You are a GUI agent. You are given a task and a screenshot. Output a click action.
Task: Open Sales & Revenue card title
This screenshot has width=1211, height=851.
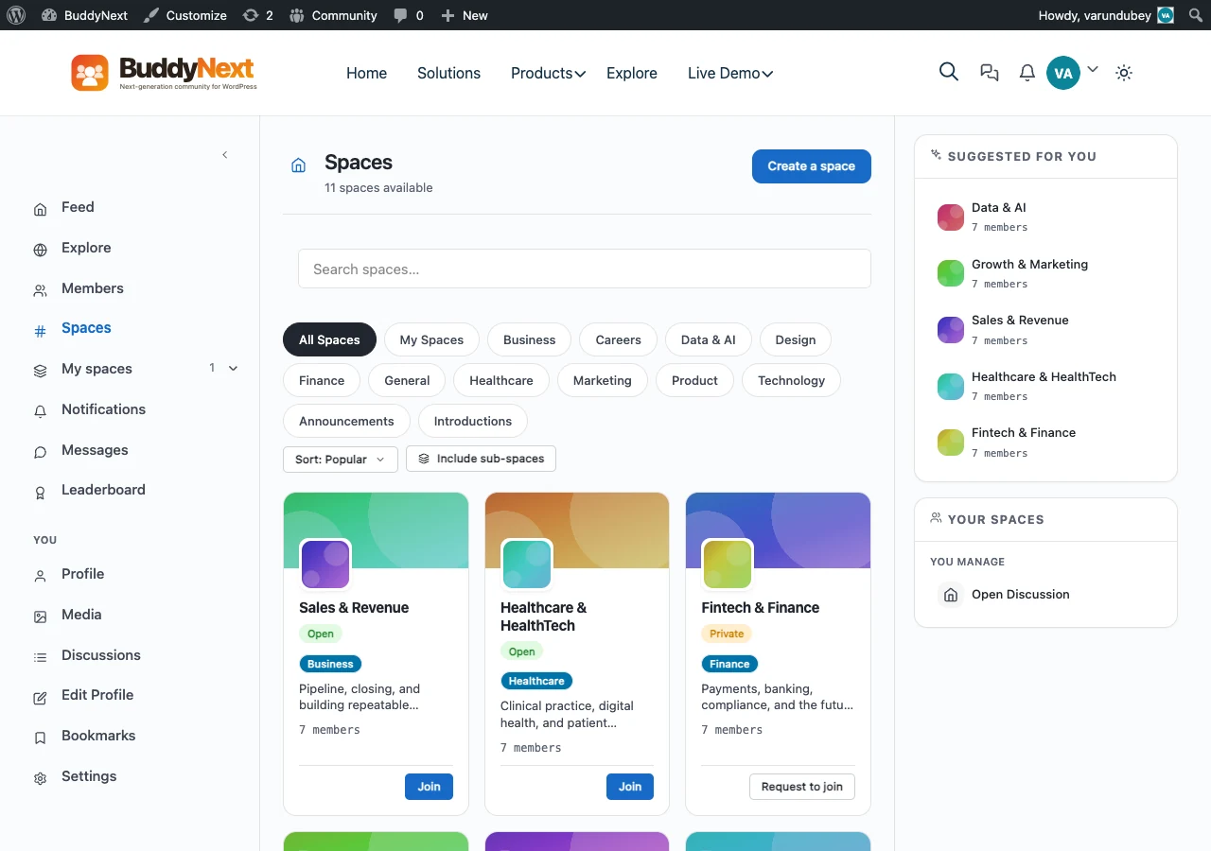pos(354,608)
